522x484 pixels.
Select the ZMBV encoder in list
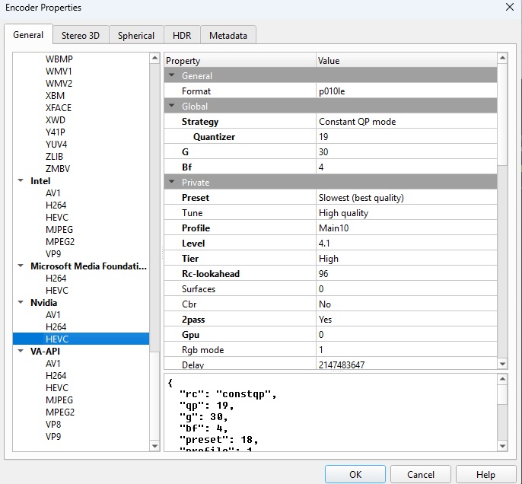57,169
